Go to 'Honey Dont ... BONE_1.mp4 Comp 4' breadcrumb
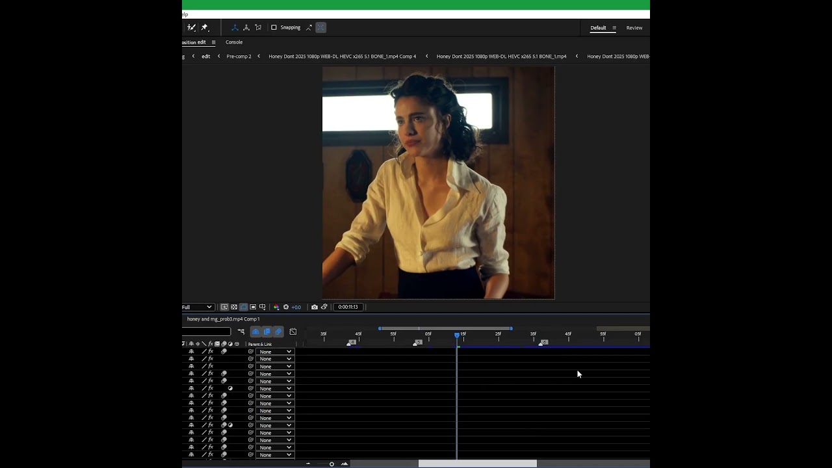832x468 pixels. pos(342,57)
